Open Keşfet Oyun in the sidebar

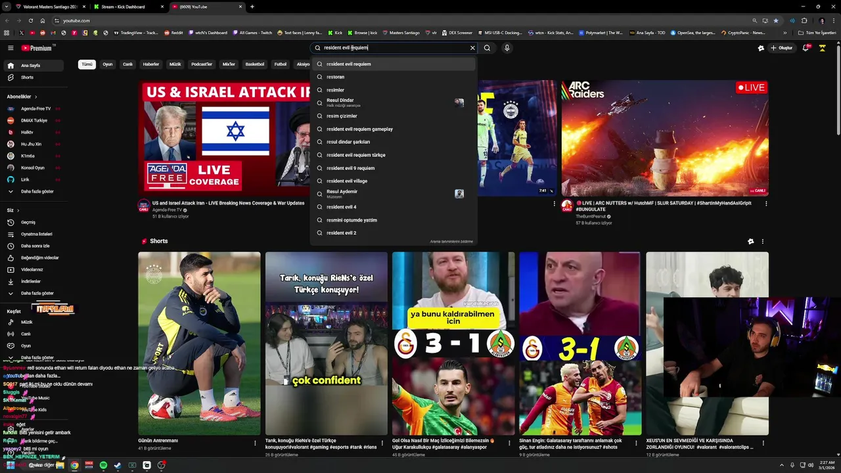click(x=34, y=346)
